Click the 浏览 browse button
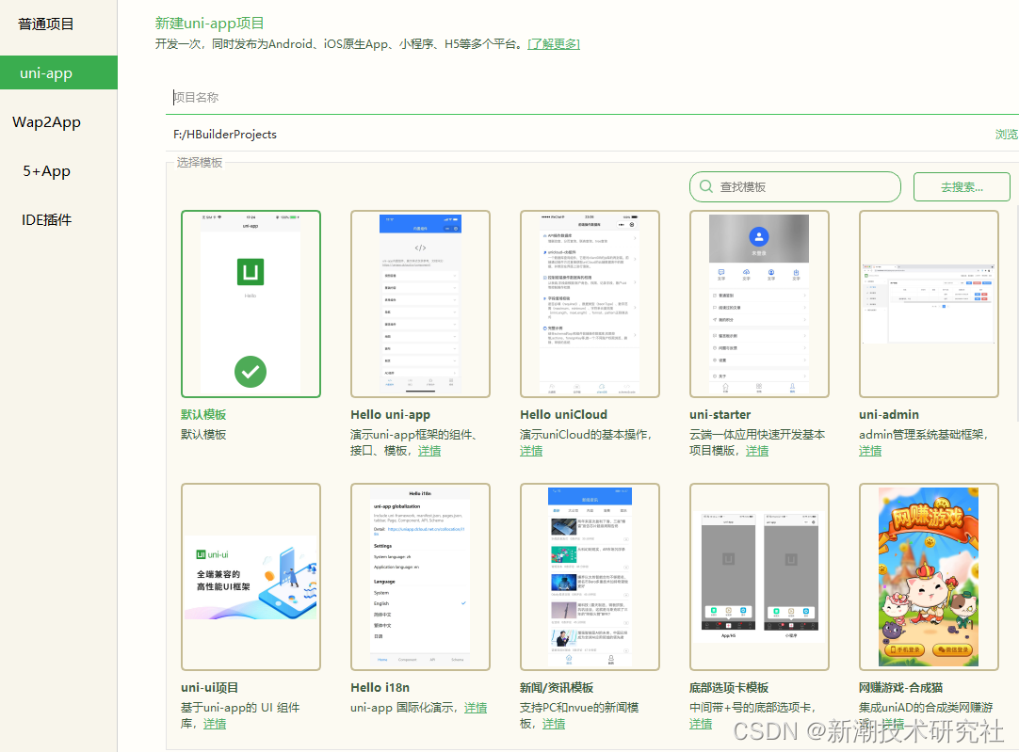 (x=1006, y=135)
